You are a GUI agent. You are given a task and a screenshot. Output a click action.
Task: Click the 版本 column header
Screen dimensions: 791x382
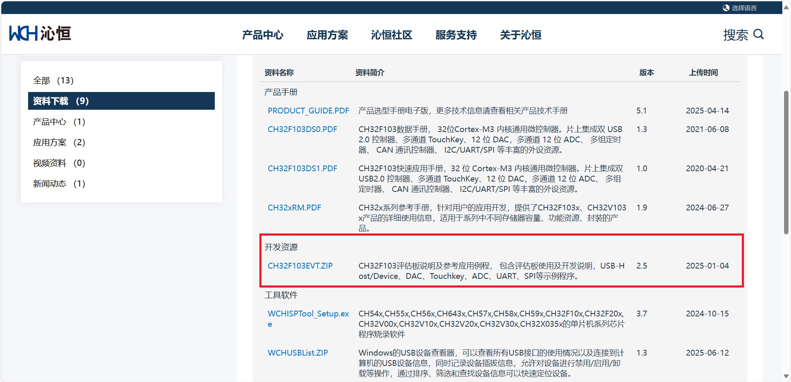tap(646, 73)
